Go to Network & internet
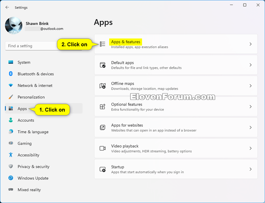Screen dimensions: 265x203 point(44,85)
